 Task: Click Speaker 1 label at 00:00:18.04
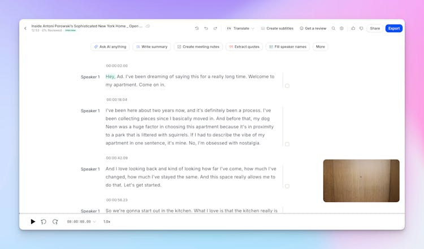coord(90,111)
